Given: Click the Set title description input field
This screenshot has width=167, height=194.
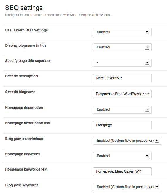Looking at the screenshot, I should [122, 78].
